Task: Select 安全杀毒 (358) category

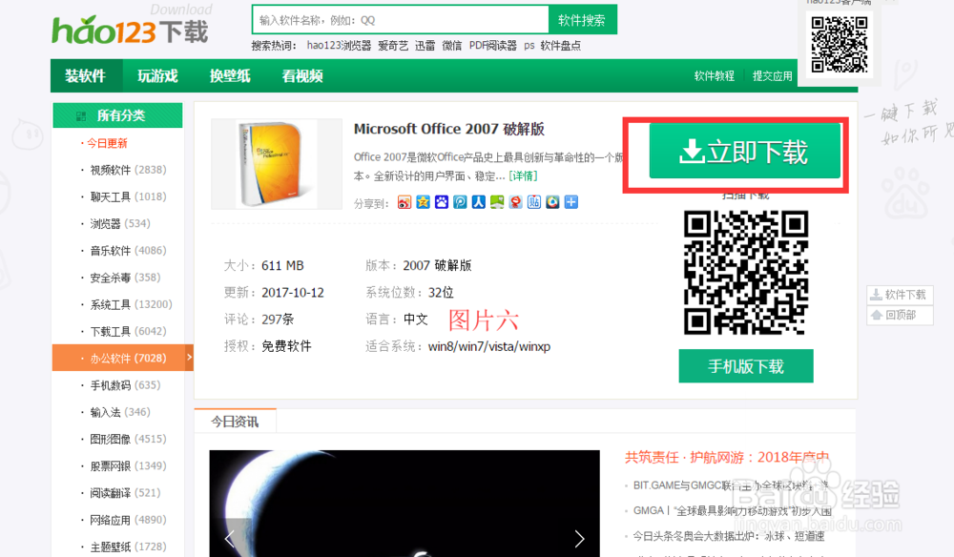Action: pyautogui.click(x=125, y=278)
